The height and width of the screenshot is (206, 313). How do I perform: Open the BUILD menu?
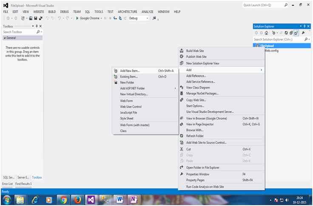tap(52, 12)
